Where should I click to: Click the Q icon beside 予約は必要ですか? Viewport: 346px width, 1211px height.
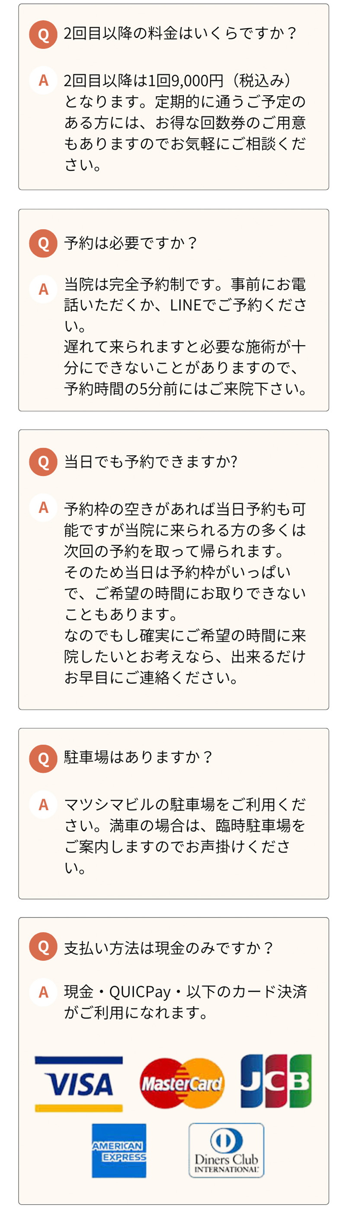[43, 243]
